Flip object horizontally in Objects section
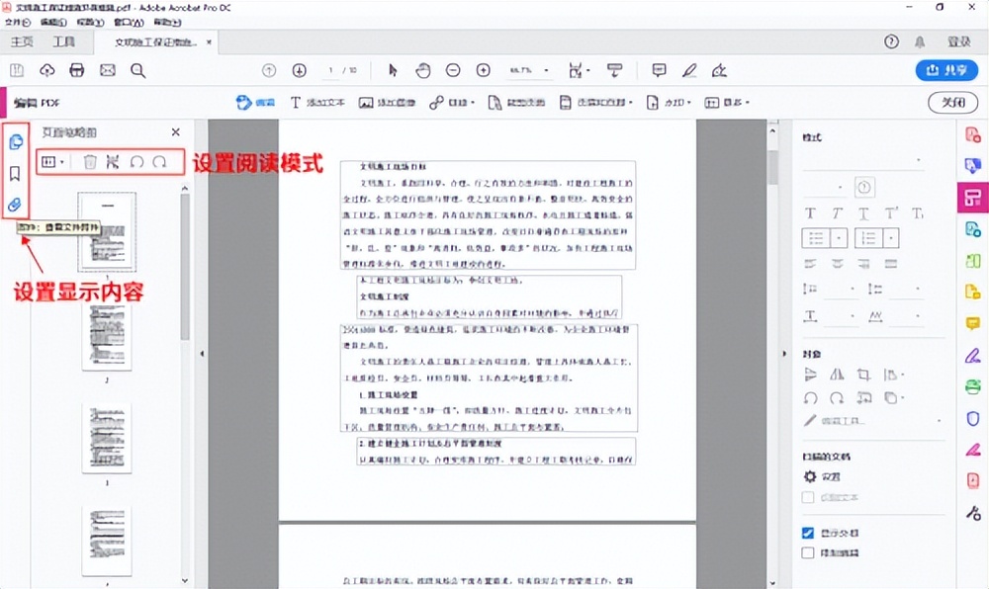The width and height of the screenshot is (989, 589). [x=837, y=375]
